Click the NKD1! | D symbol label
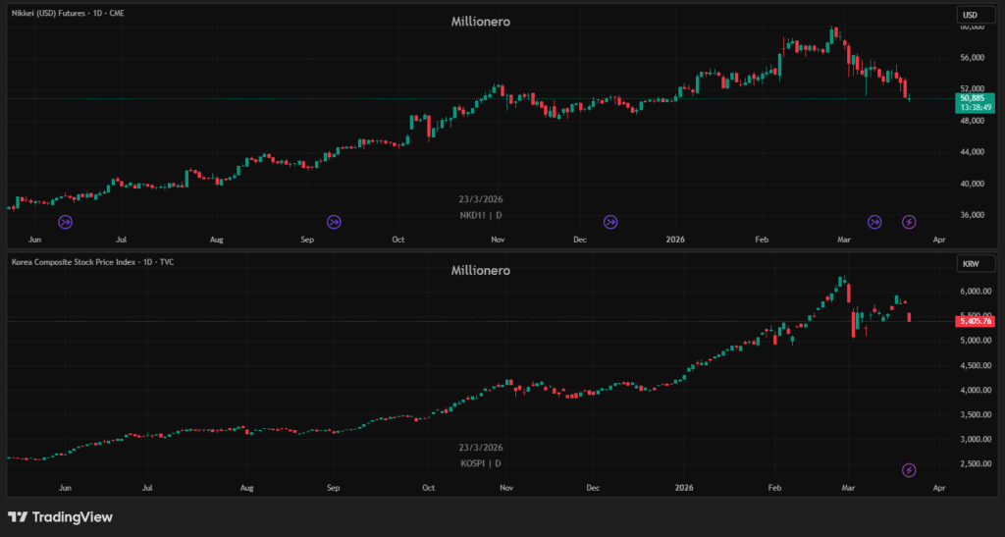Image resolution: width=1005 pixels, height=537 pixels. tap(480, 214)
